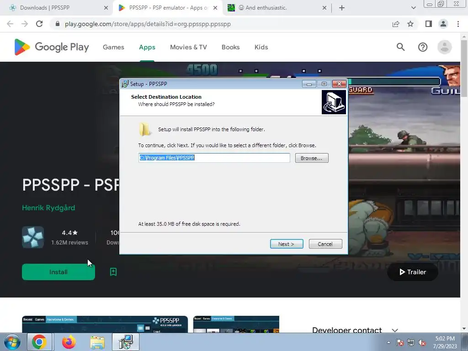Click Chrome icon in taskbar
This screenshot has width=468, height=351.
[x=39, y=342]
